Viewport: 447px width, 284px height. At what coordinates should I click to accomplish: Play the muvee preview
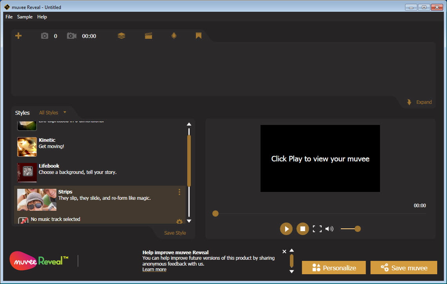coord(286,229)
